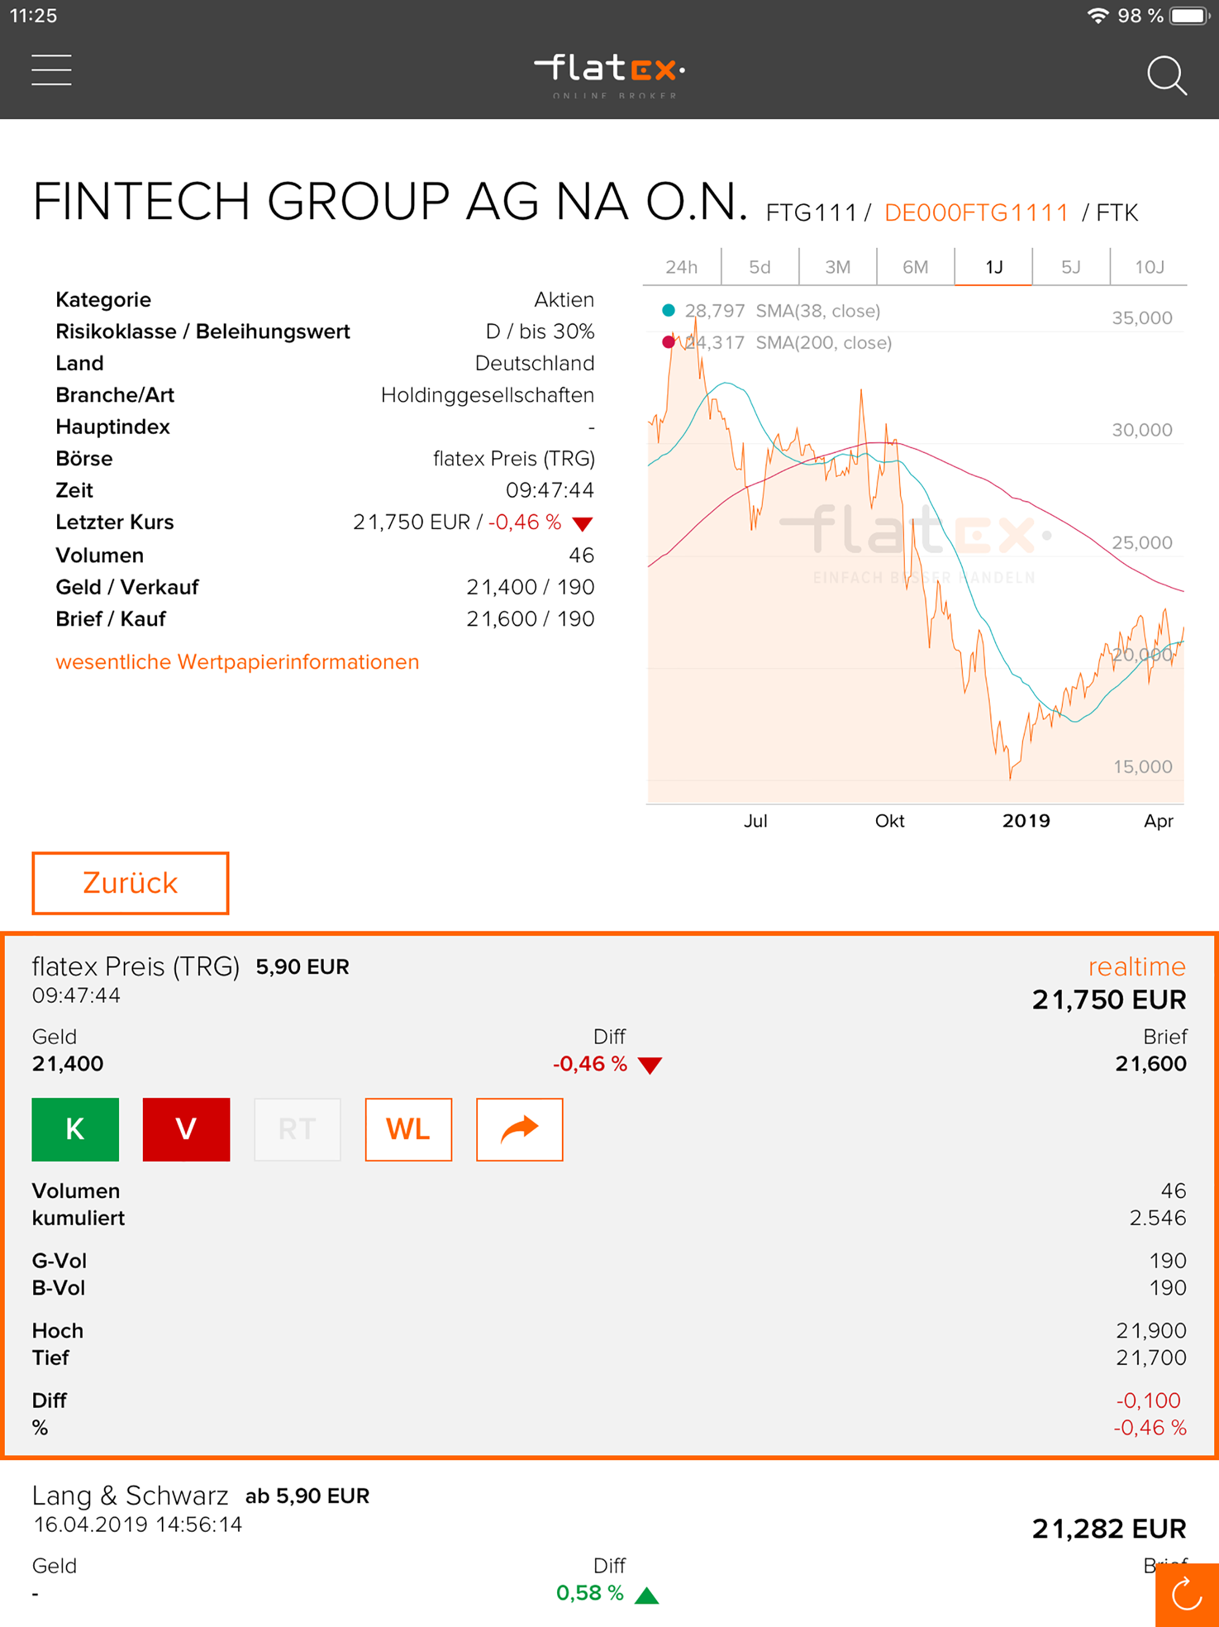Toggle the SMA(38, close) legend dot
This screenshot has width=1219, height=1627.
coord(668,310)
